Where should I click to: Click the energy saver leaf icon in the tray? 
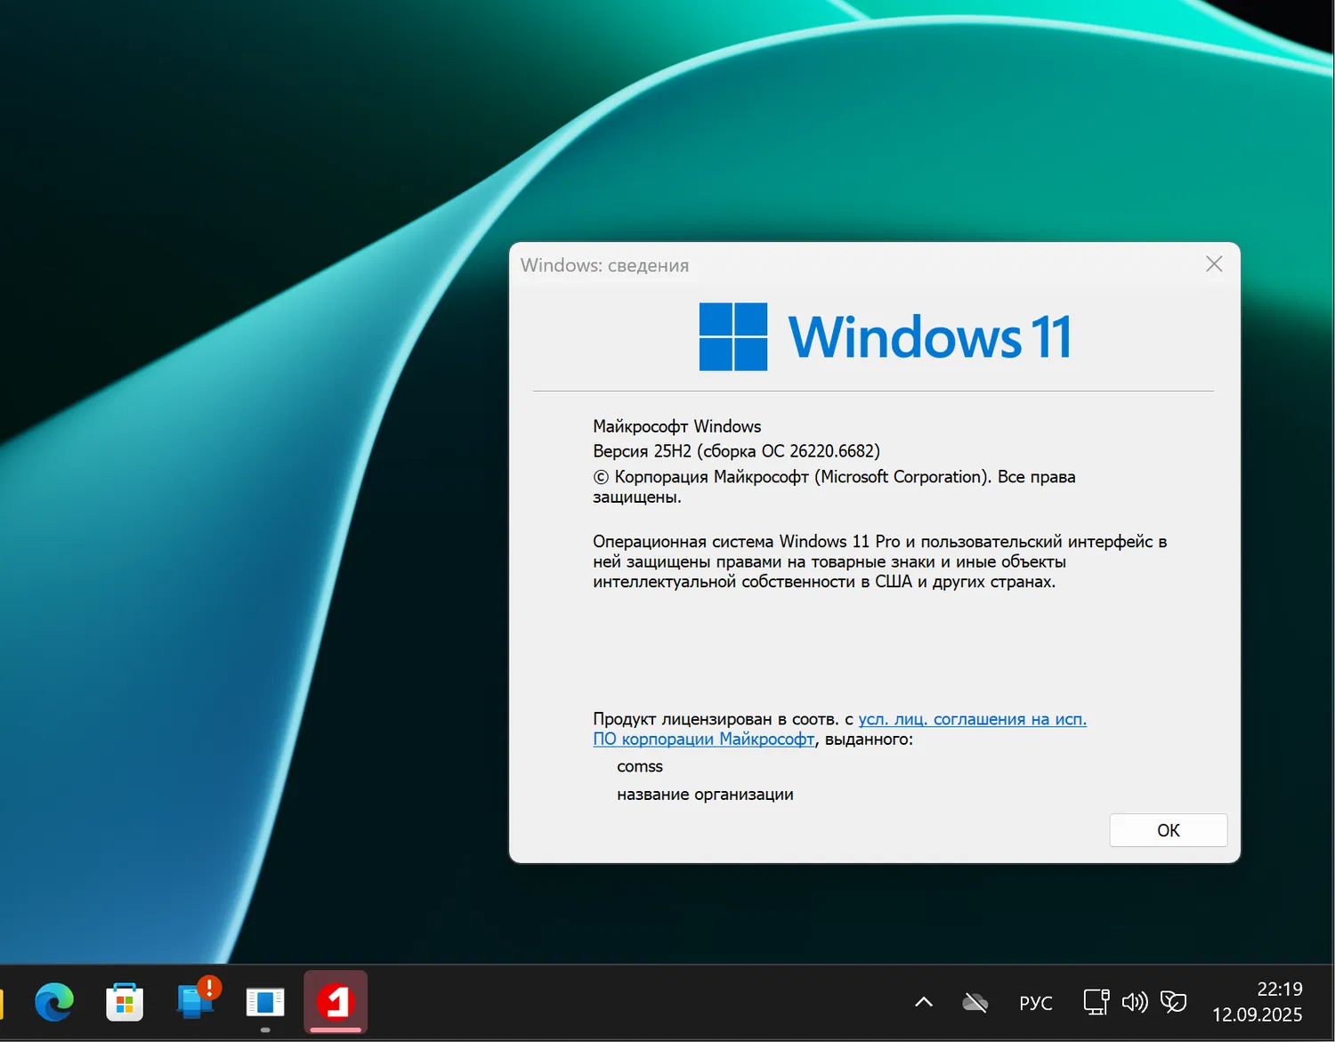1175,1002
